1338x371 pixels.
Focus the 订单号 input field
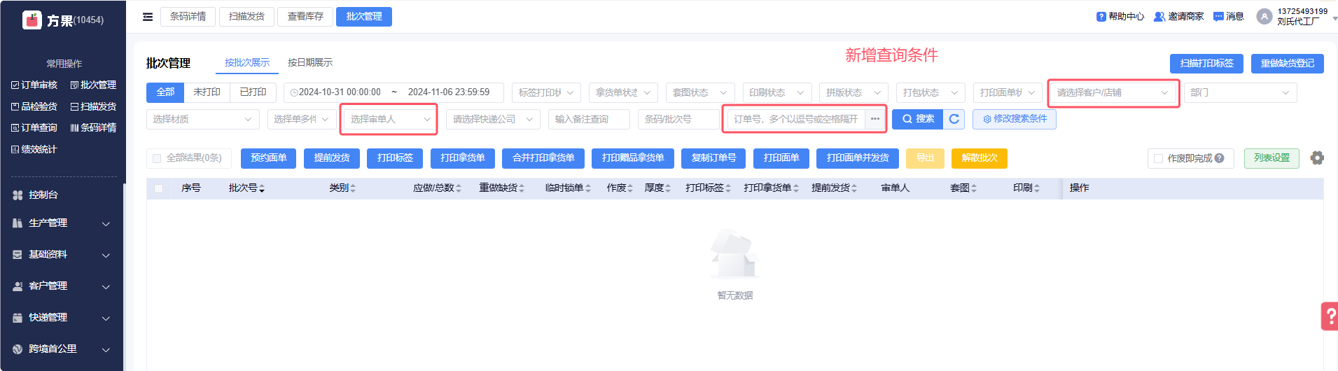point(796,119)
